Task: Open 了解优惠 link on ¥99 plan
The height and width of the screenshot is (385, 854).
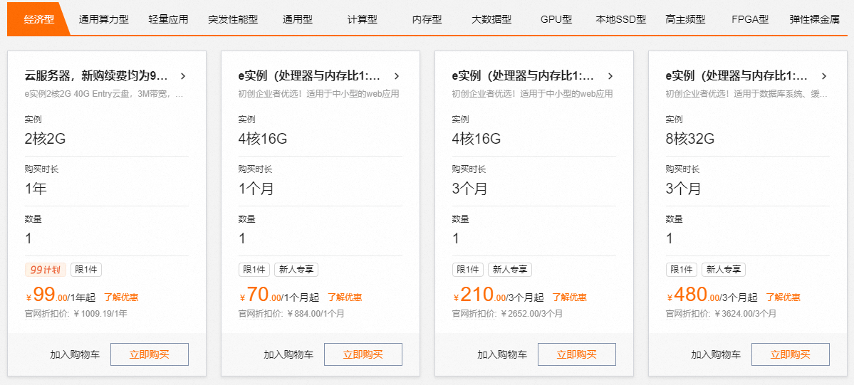Action: (121, 297)
